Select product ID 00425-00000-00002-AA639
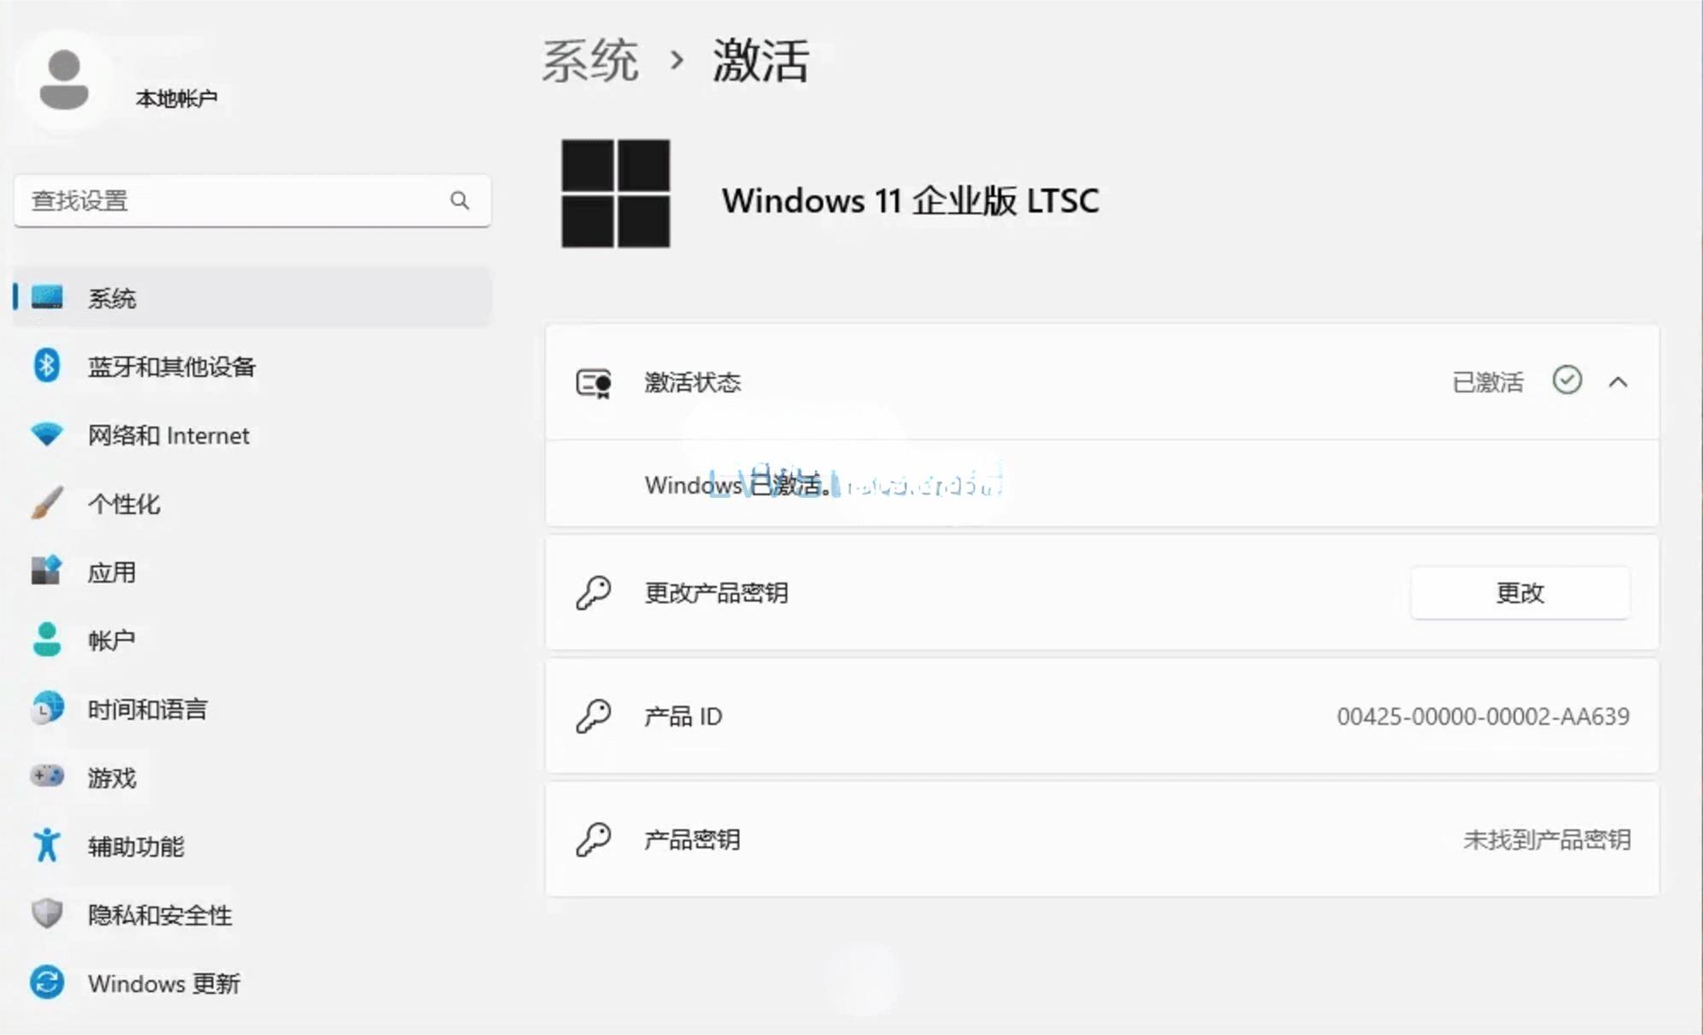Viewport: 1703px width, 1035px height. pyautogui.click(x=1483, y=716)
